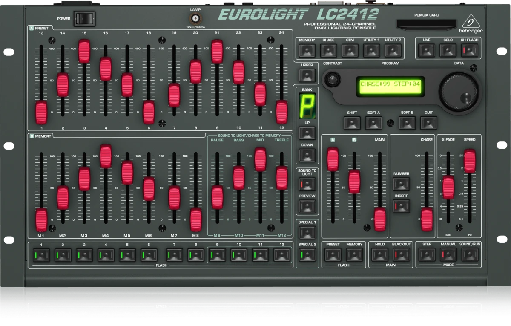The height and width of the screenshot is (326, 511).
Task: Toggle the BLACKOUT button
Action: tap(401, 255)
